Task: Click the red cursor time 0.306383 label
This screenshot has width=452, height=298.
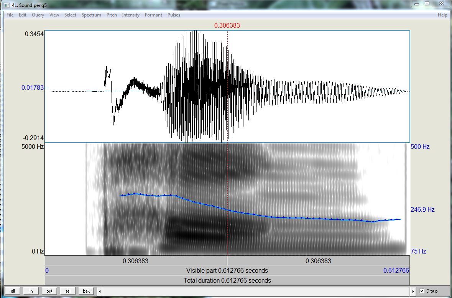Action: coord(227,25)
